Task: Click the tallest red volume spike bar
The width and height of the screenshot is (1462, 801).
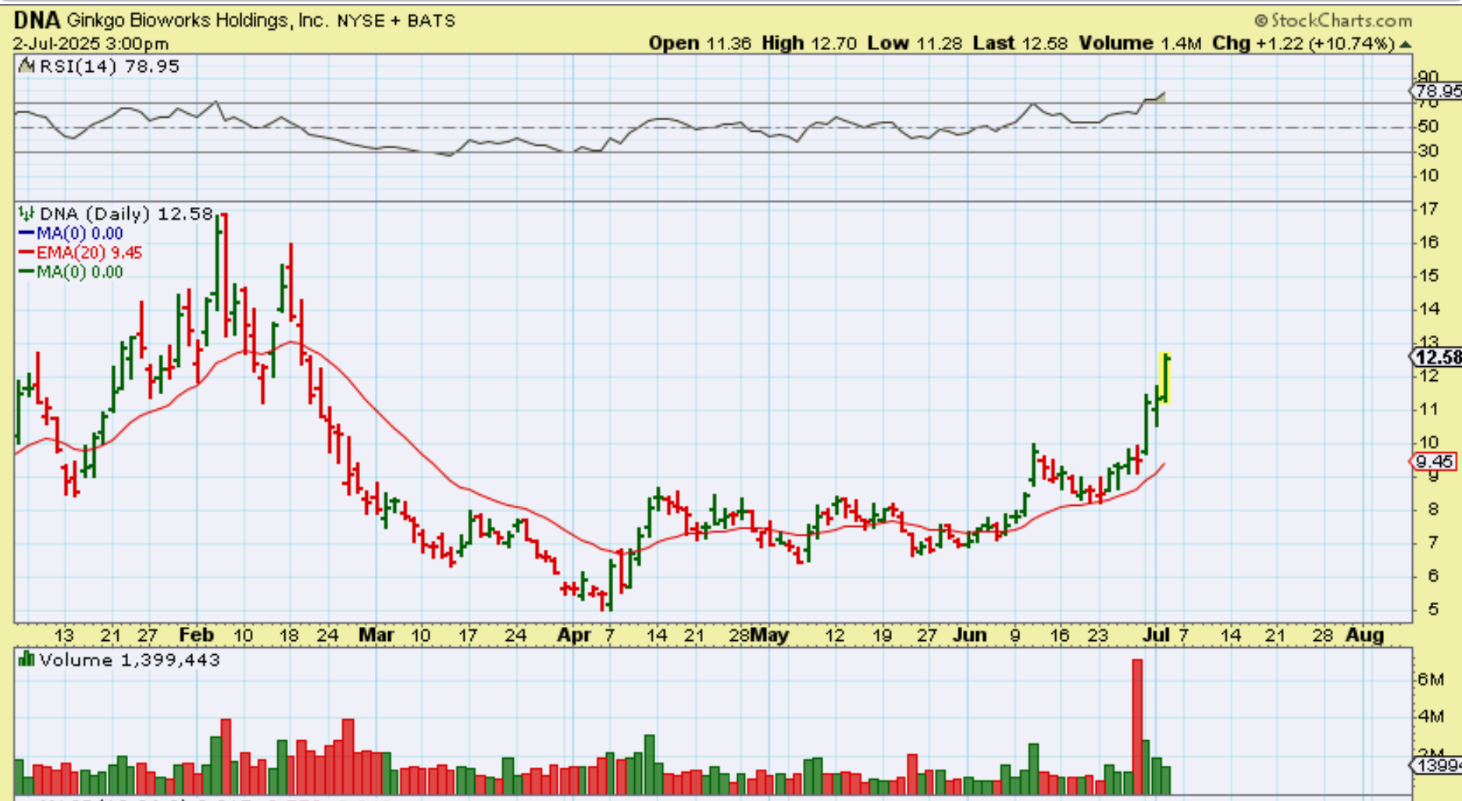Action: point(1137,726)
